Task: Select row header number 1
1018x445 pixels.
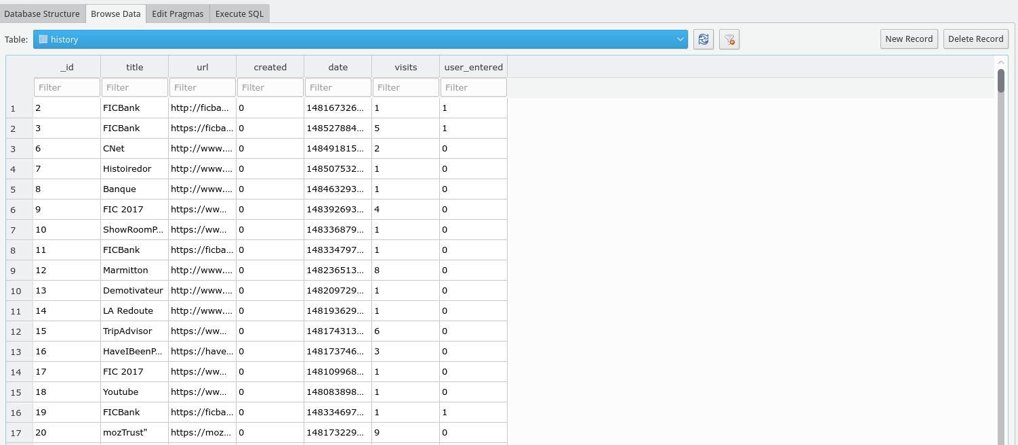Action: 20,108
